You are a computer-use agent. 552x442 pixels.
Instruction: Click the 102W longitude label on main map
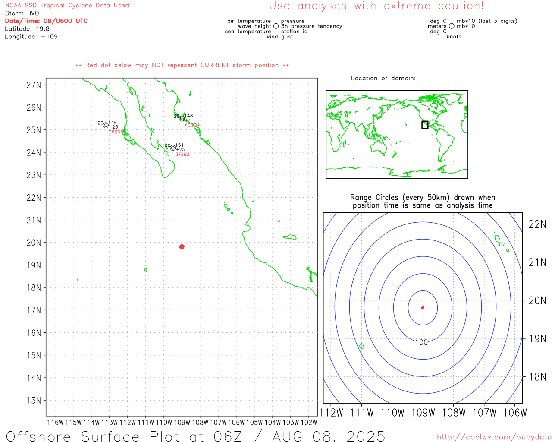point(309,423)
